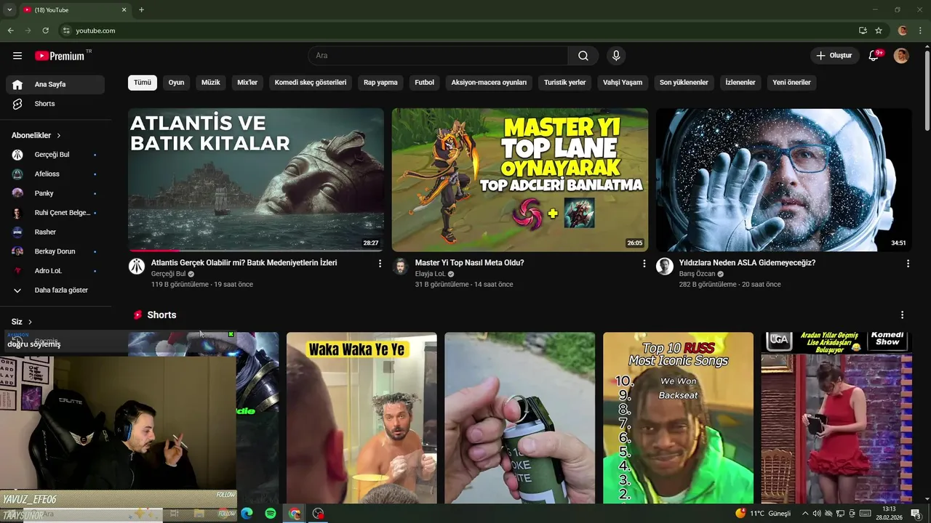Image resolution: width=931 pixels, height=523 pixels.
Task: Open Spotify from the taskbar
Action: pos(271,514)
